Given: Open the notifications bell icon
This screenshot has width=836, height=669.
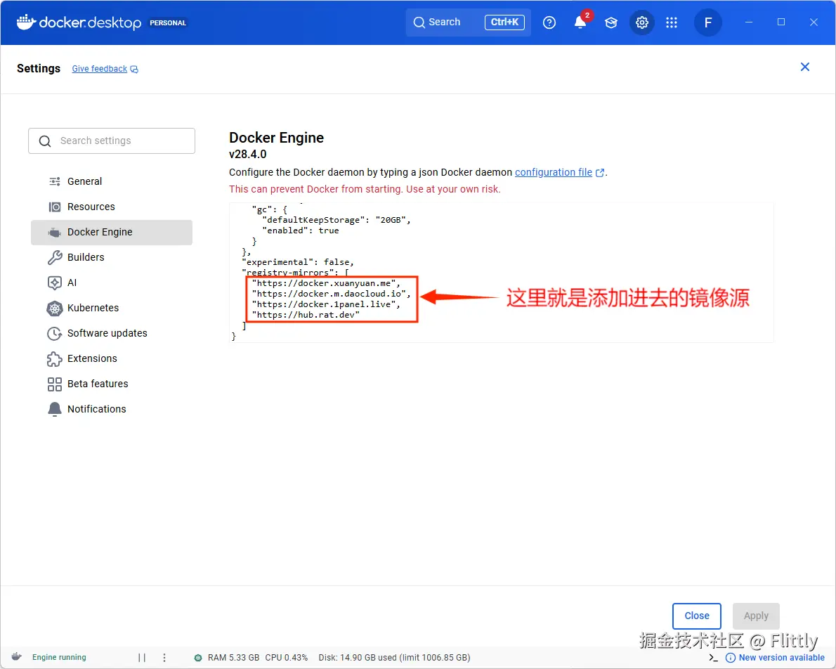Looking at the screenshot, I should pos(580,22).
